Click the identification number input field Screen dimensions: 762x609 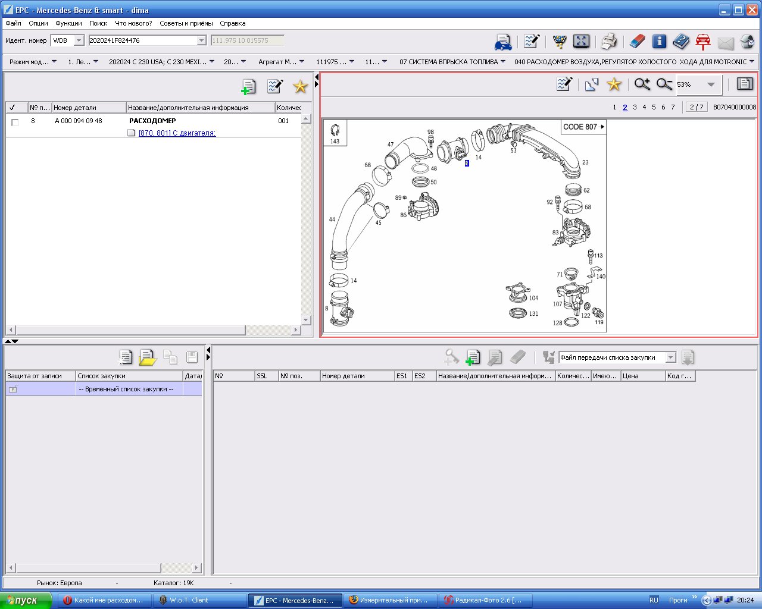click(143, 40)
